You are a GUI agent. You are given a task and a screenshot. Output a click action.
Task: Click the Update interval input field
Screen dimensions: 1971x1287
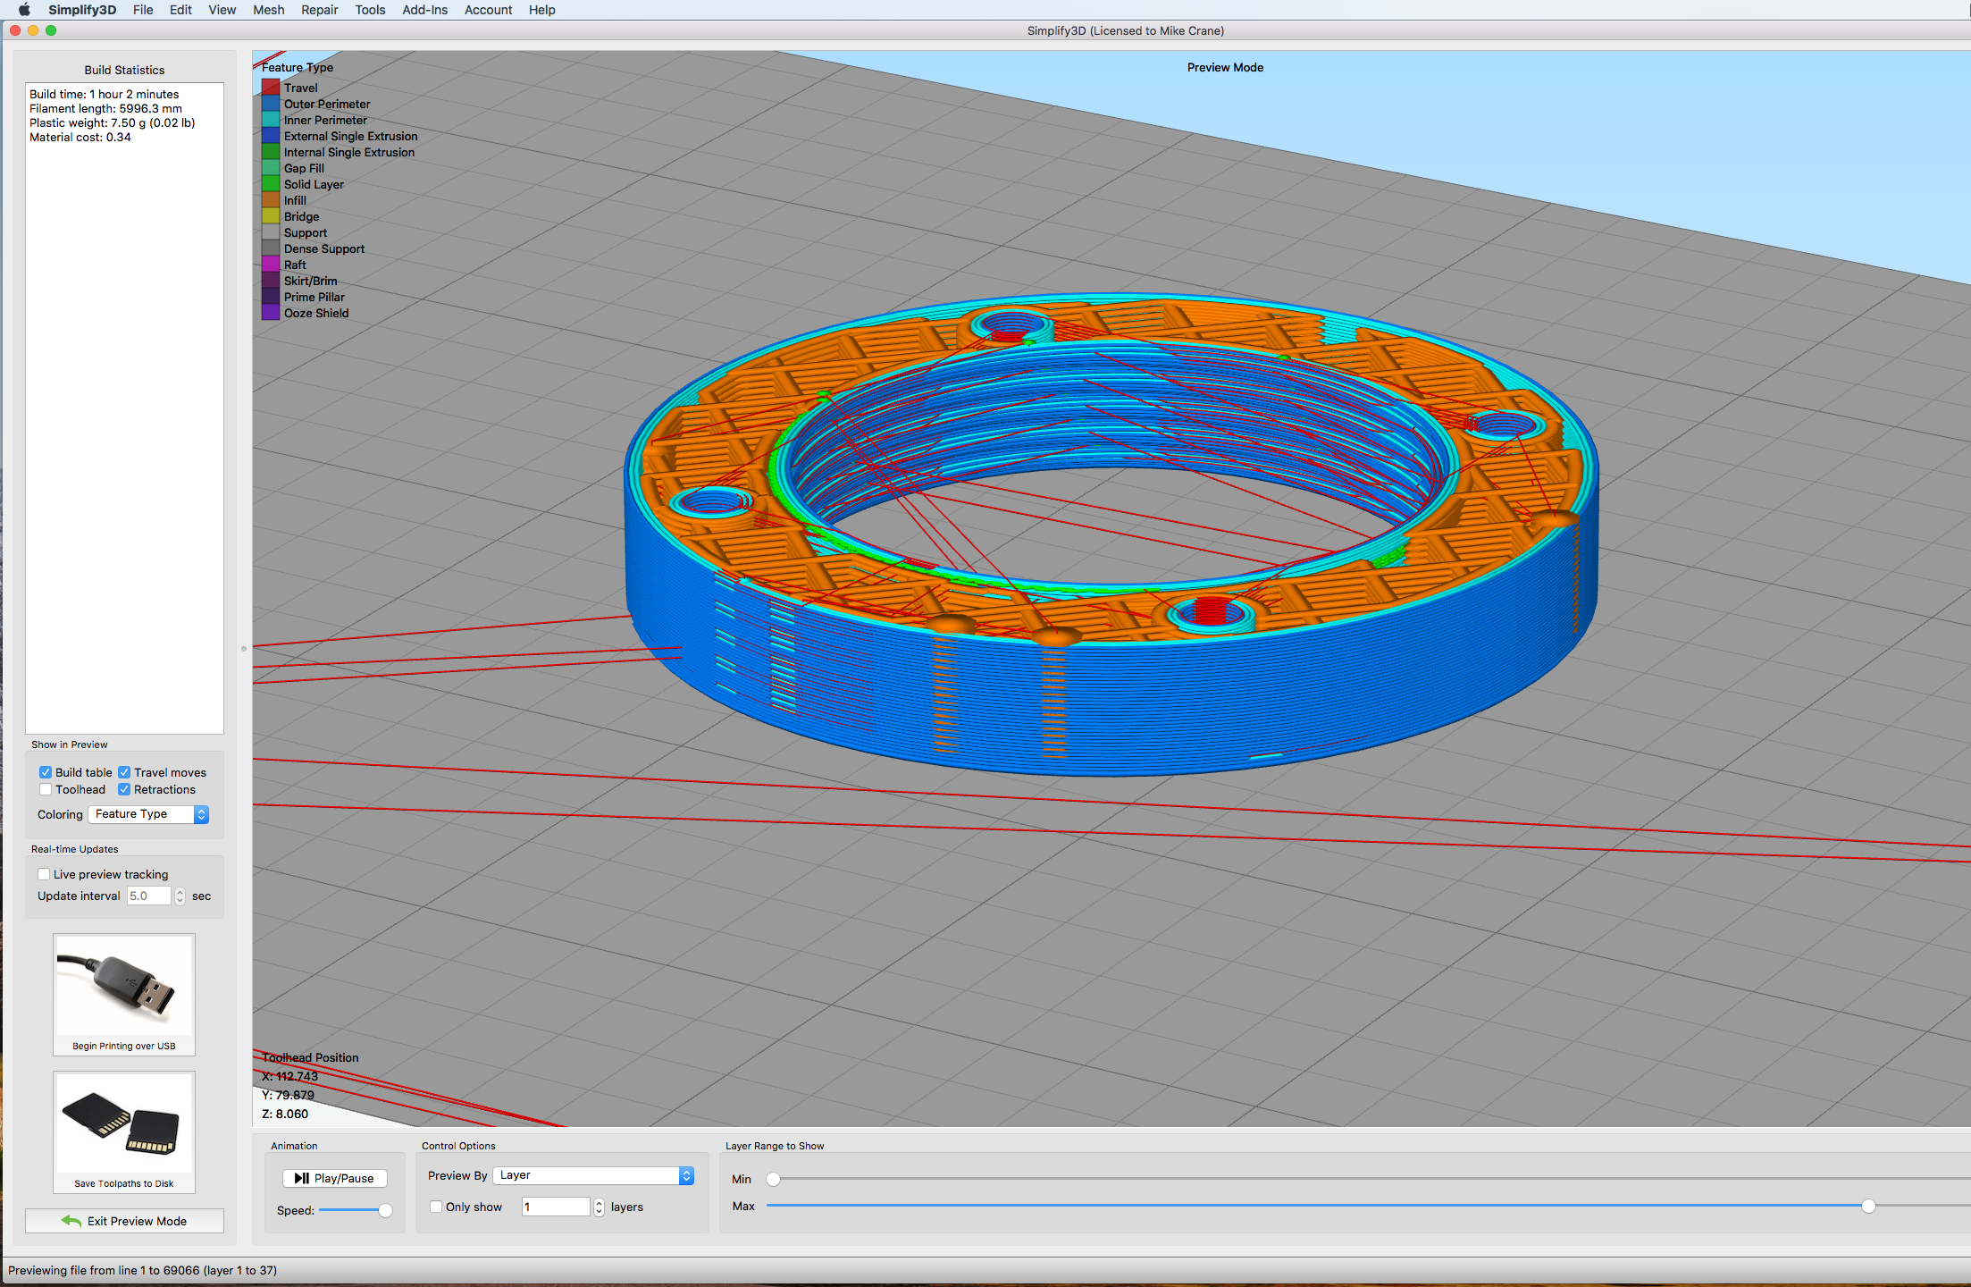point(149,896)
